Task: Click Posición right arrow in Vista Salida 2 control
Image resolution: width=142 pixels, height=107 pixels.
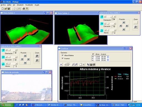Action: 127,26
